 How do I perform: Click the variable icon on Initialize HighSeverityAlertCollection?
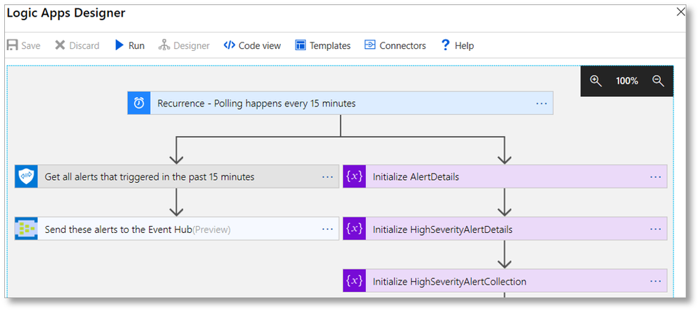click(354, 281)
